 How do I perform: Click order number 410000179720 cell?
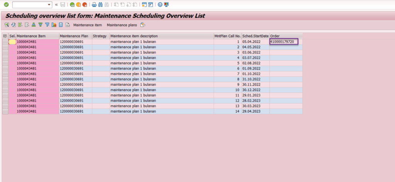[284, 42]
